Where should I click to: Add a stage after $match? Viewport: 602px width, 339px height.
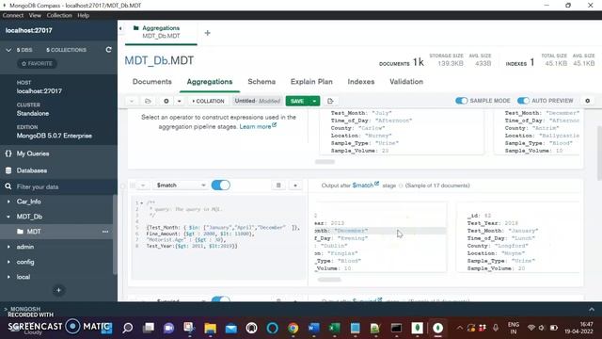(295, 186)
